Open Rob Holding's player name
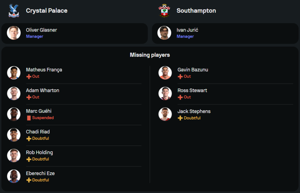This screenshot has height=193, width=300. pyautogui.click(x=39, y=152)
